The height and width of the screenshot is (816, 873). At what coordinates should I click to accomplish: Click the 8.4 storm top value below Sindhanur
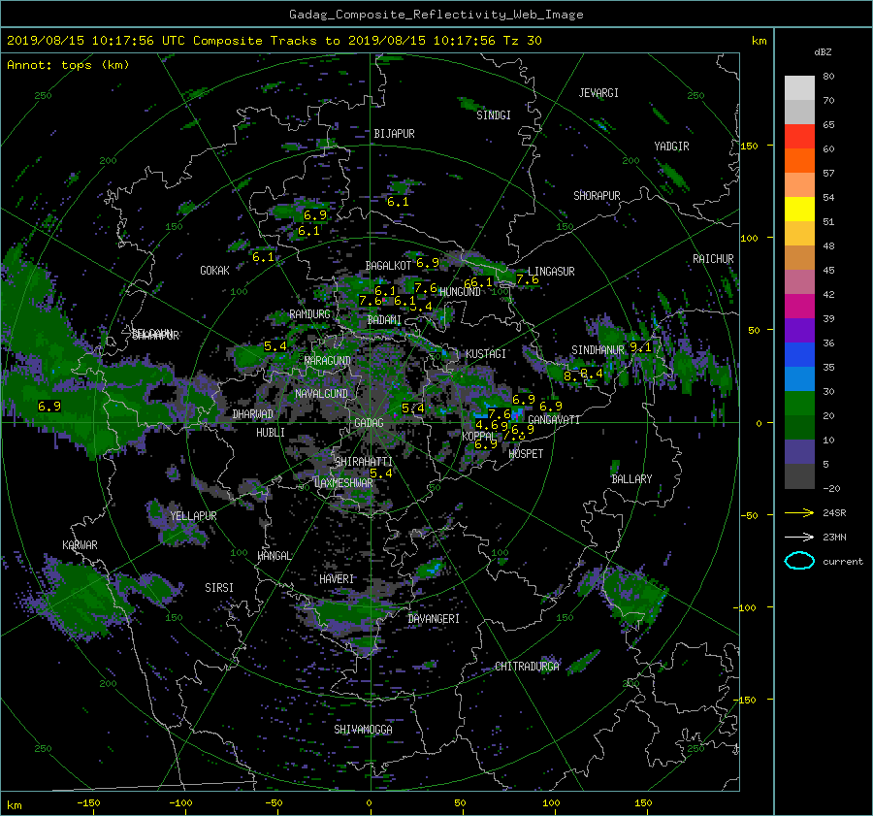tap(592, 374)
